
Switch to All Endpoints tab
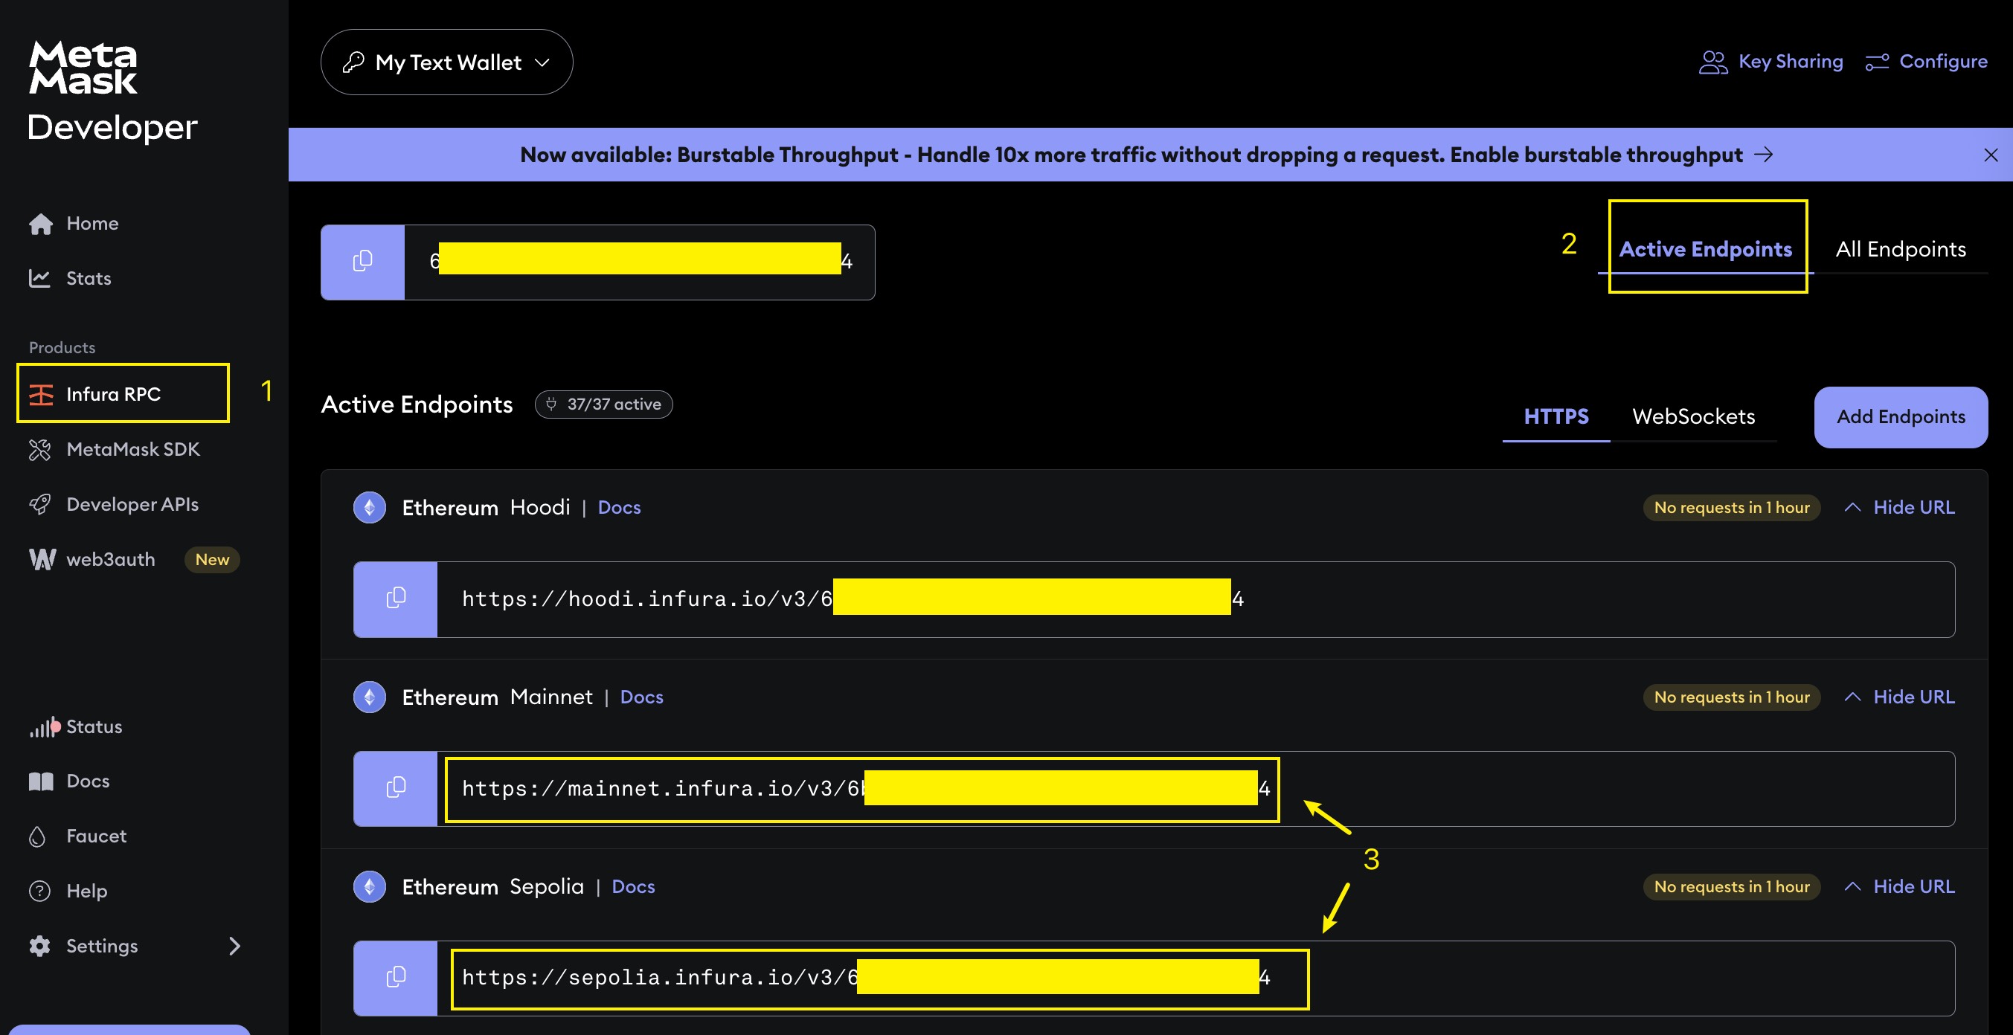click(1901, 249)
